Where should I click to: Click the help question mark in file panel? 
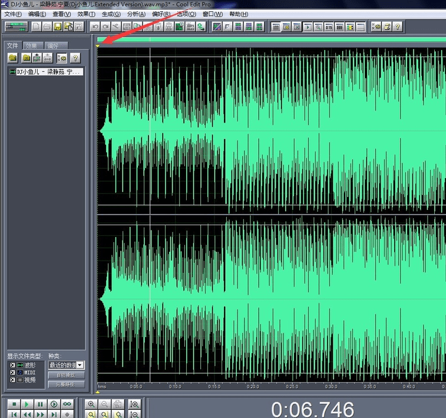75,58
